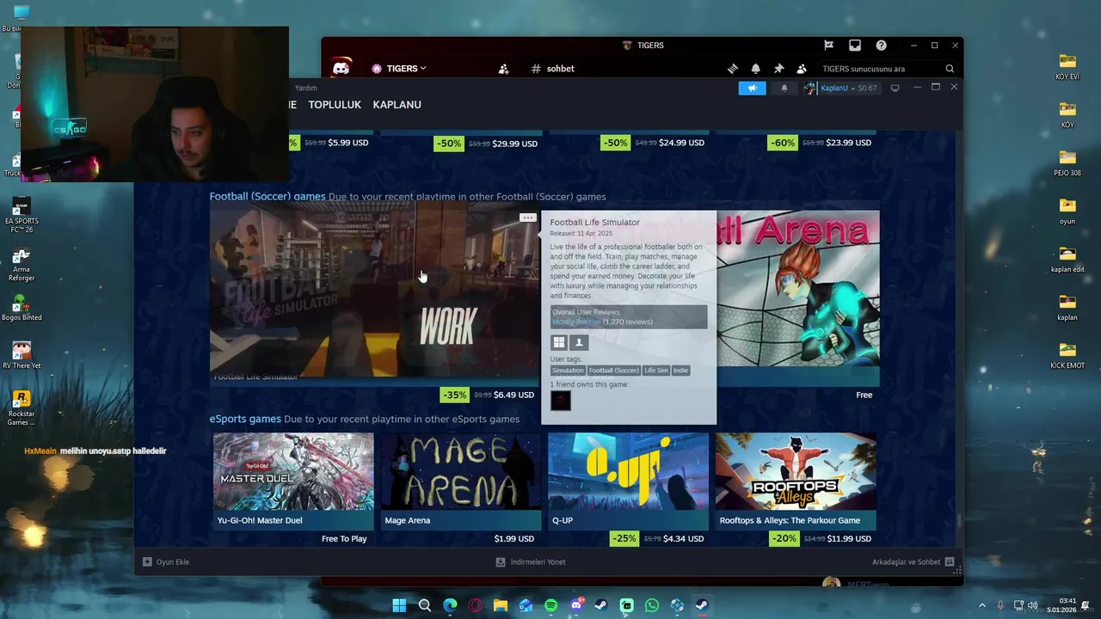Open Spotify from the taskbar
The height and width of the screenshot is (619, 1101).
(551, 605)
